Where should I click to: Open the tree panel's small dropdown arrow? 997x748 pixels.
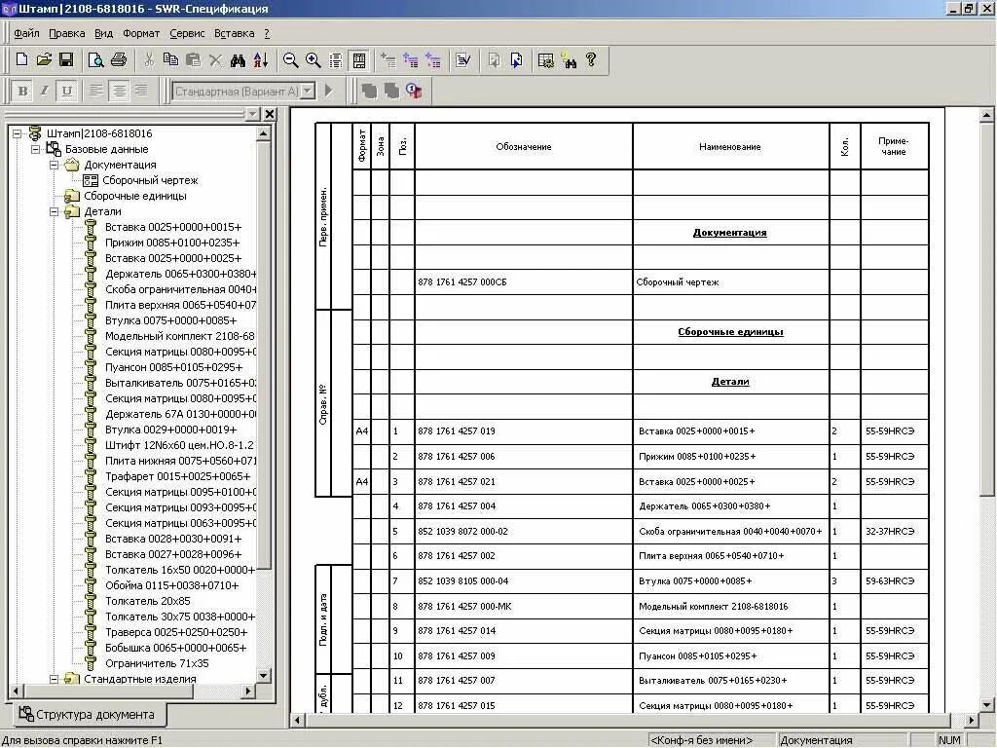click(252, 114)
